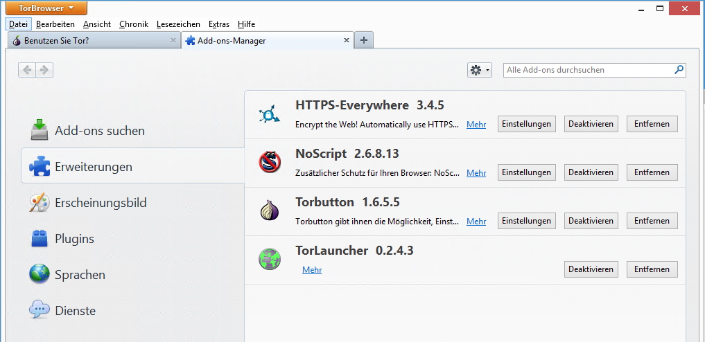Click the magnifier search icon
The image size is (705, 342).
pos(679,69)
